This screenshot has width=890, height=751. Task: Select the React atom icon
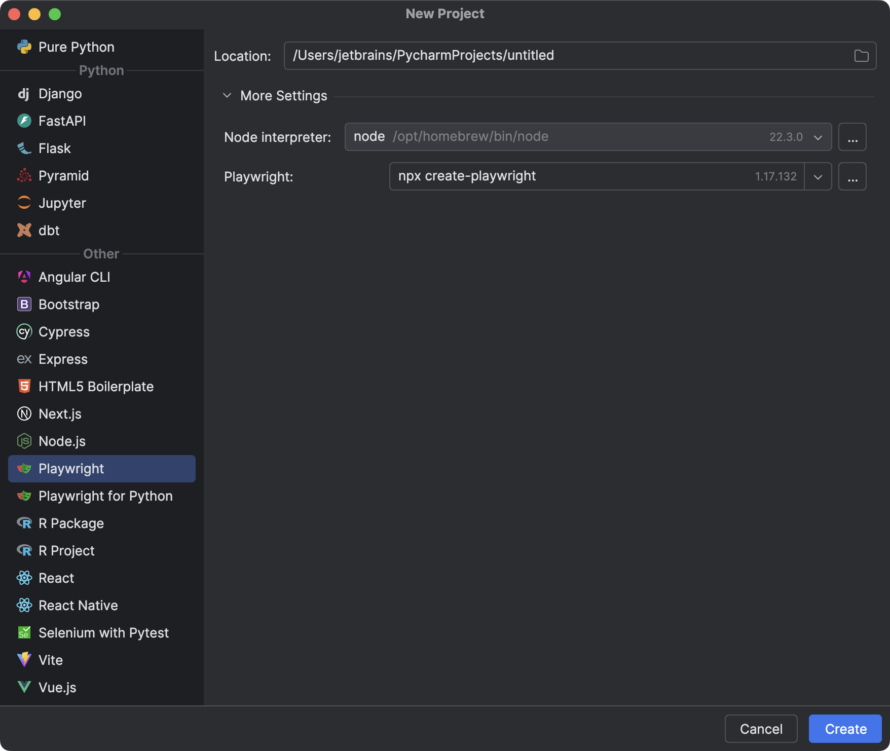(x=24, y=578)
